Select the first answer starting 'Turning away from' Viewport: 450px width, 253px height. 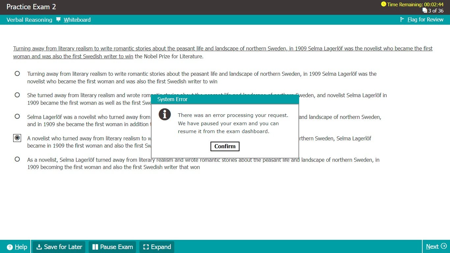17,73
